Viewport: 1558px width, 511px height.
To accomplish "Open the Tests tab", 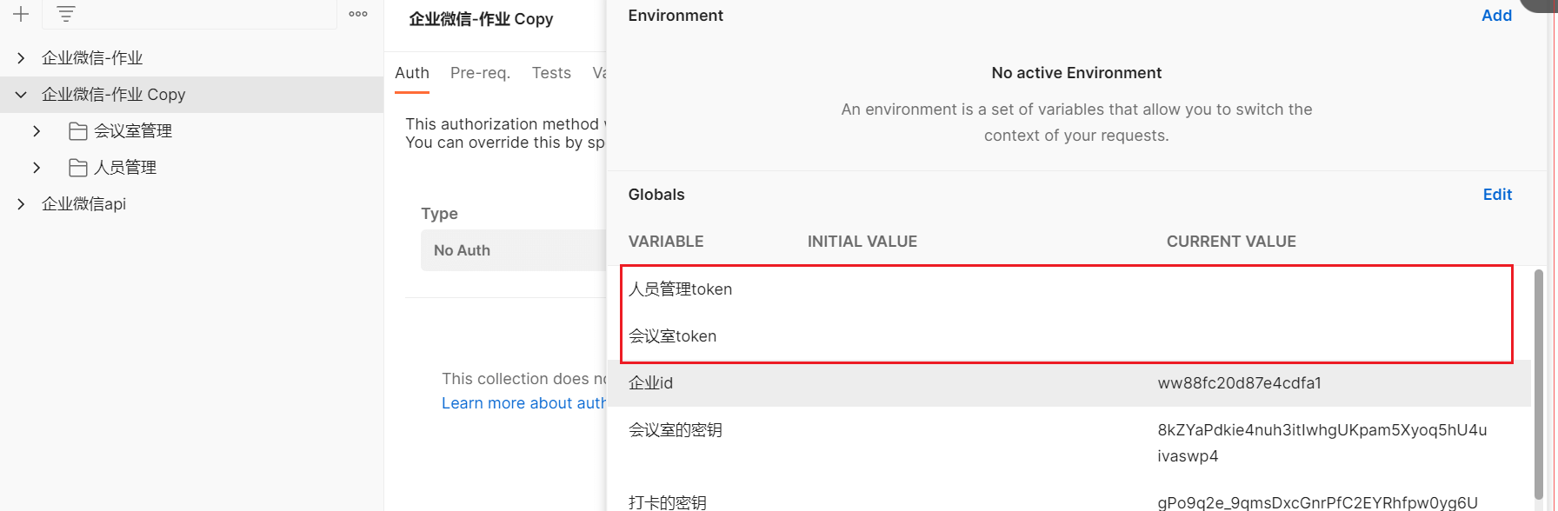I will 551,73.
